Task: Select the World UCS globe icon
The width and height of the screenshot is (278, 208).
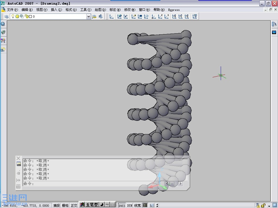Action: click(x=119, y=17)
